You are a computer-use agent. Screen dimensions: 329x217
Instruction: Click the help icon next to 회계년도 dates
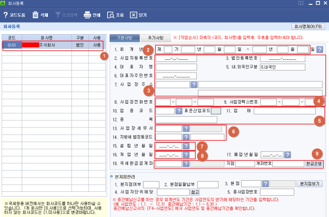[x=319, y=50]
